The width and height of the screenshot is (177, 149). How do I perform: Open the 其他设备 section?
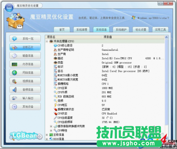click(25, 106)
